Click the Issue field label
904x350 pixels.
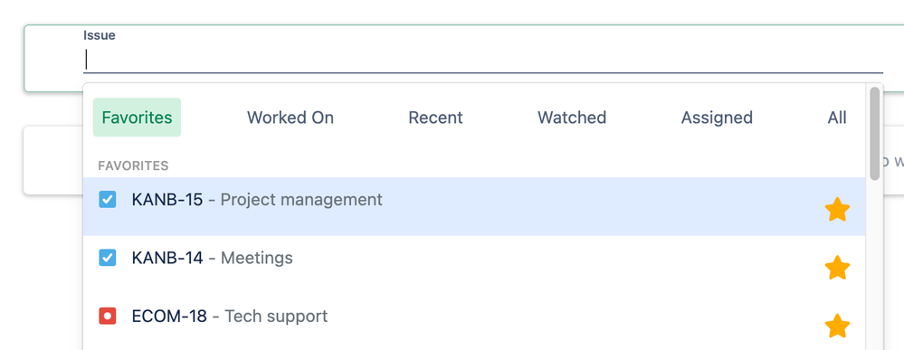pos(100,35)
